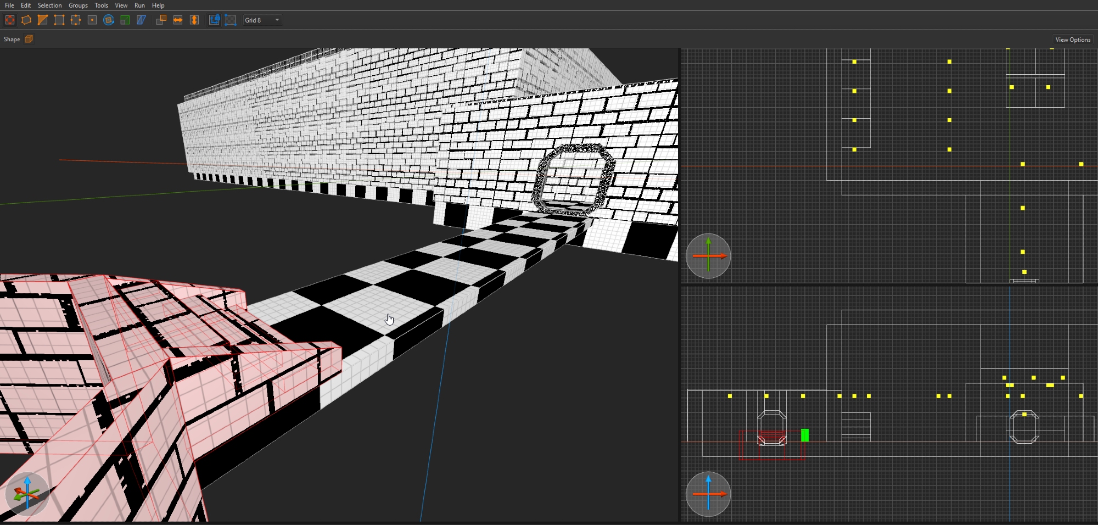Click the Duplicate objects icon

[161, 20]
